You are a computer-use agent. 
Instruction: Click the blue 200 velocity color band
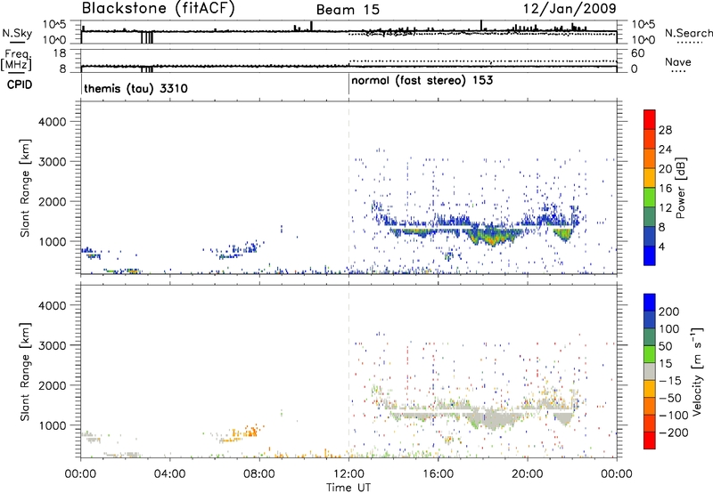[x=650, y=303]
